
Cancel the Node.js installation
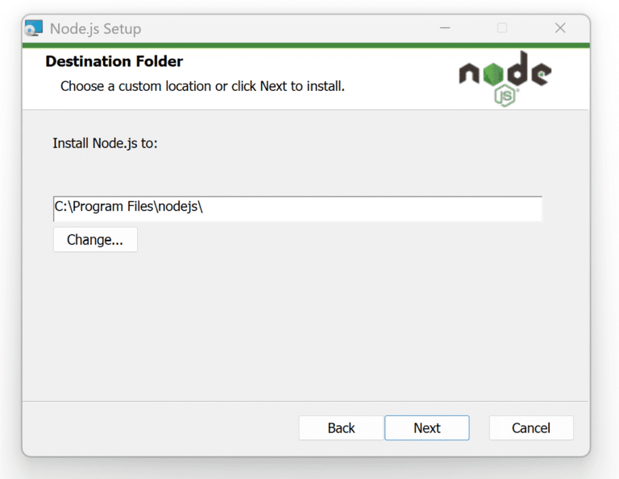pos(531,428)
